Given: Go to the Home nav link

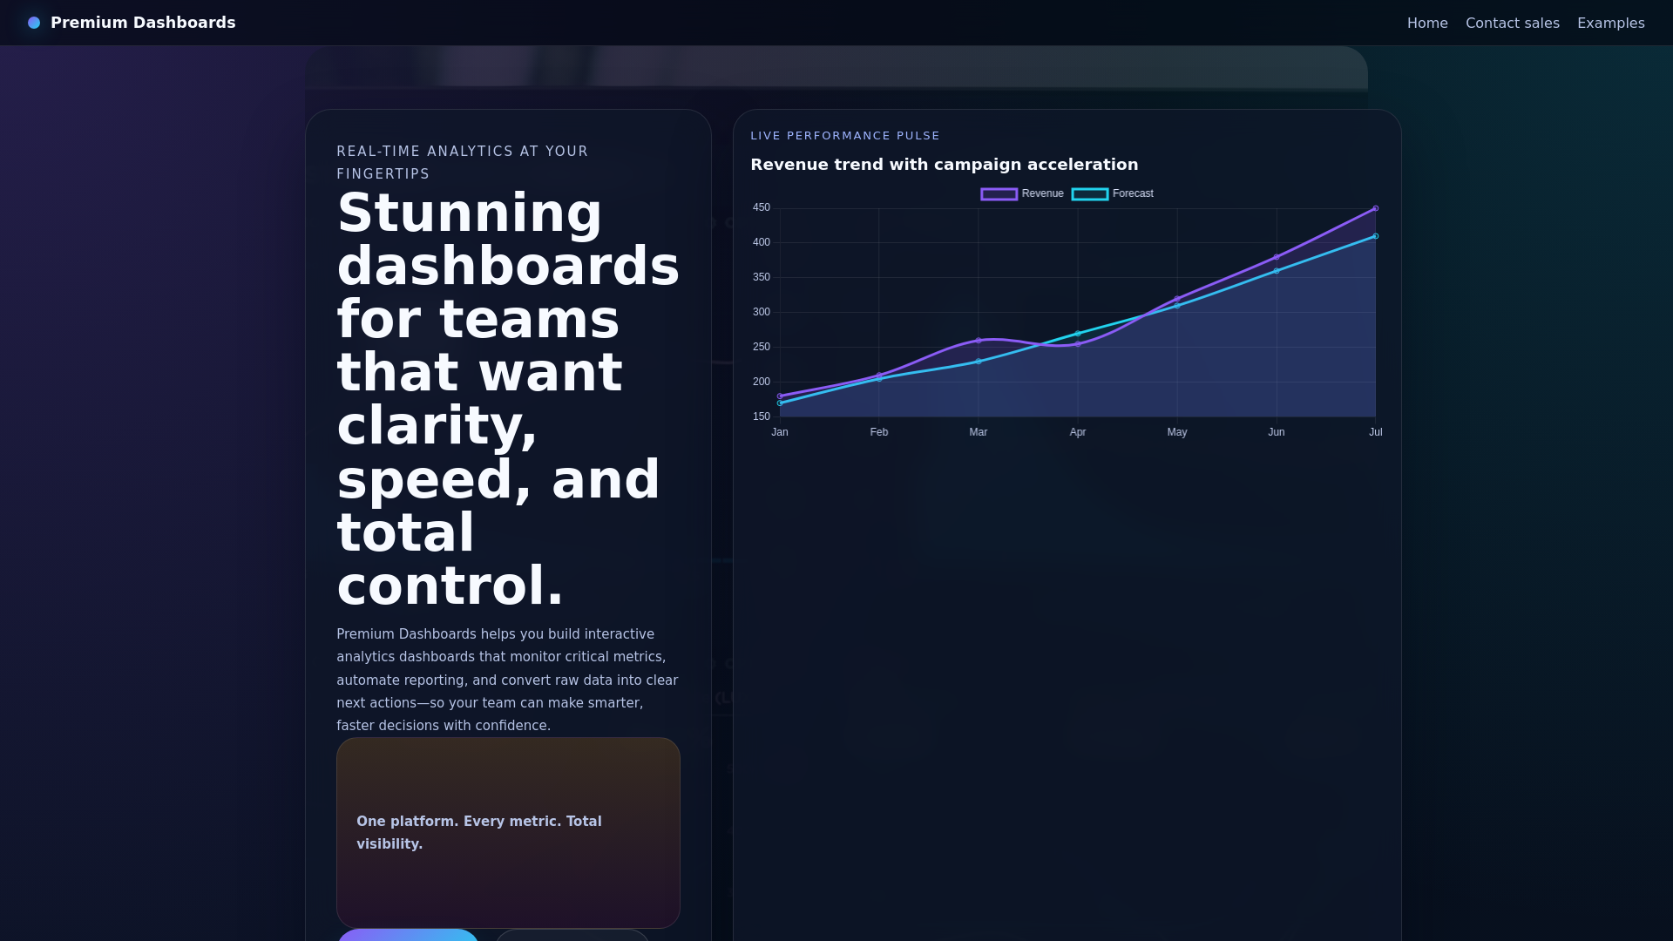Looking at the screenshot, I should tap(1427, 24).
